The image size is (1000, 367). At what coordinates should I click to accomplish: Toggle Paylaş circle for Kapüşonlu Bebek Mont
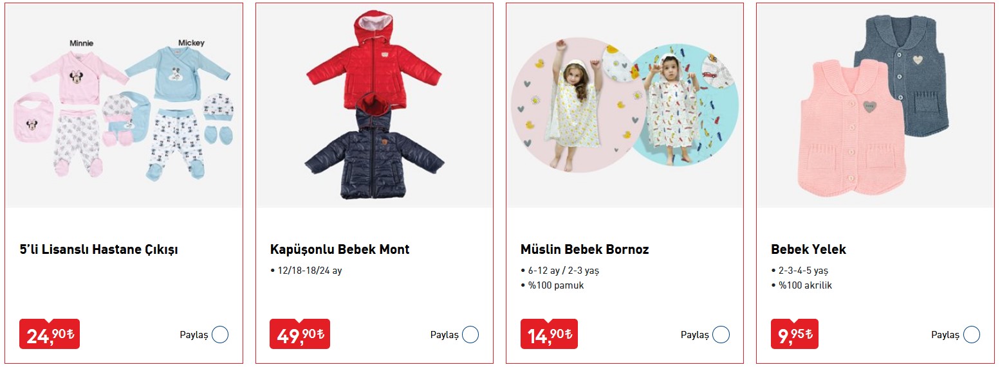(x=470, y=335)
